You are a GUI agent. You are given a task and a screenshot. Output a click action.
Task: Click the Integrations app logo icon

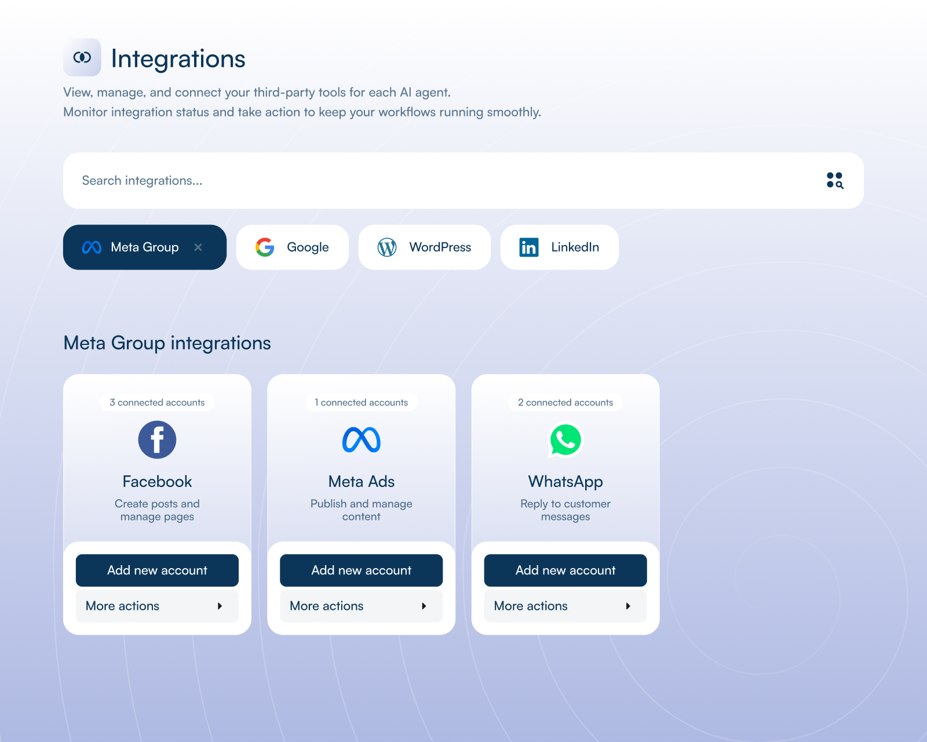(82, 57)
